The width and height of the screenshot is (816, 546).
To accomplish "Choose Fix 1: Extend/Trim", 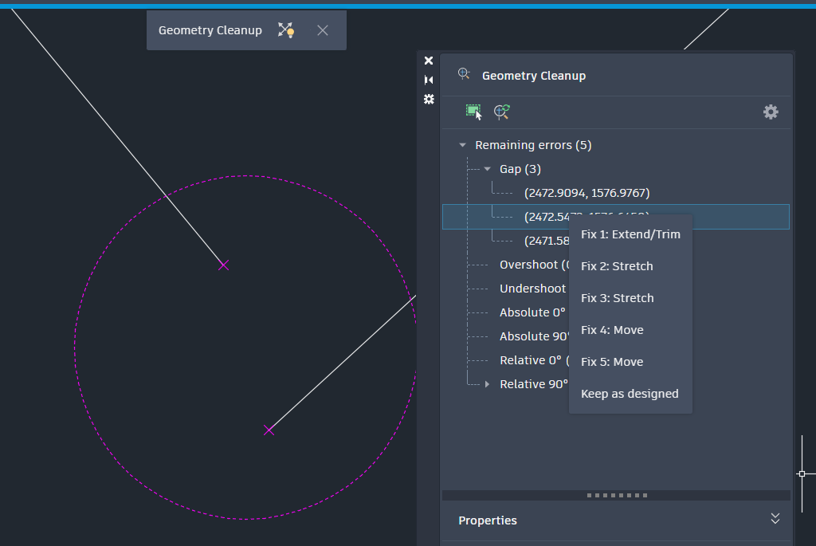I will (x=631, y=234).
